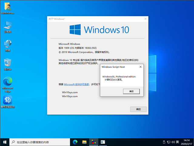This screenshot has width=194, height=146.
Task: Click the USB device tray icon
Action: coord(164,142)
